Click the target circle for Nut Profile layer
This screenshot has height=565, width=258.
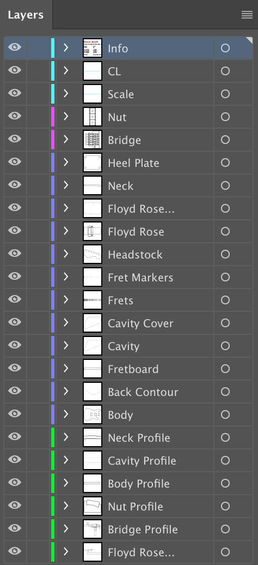[225, 506]
